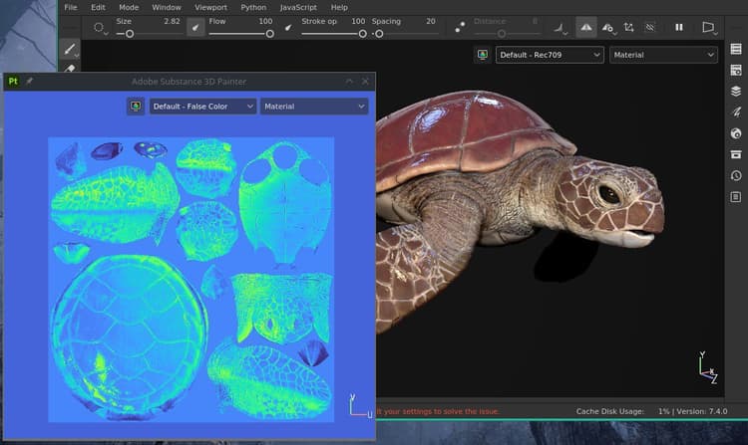This screenshot has height=445, width=748.
Task: Open the Viewport menu
Action: [210, 8]
